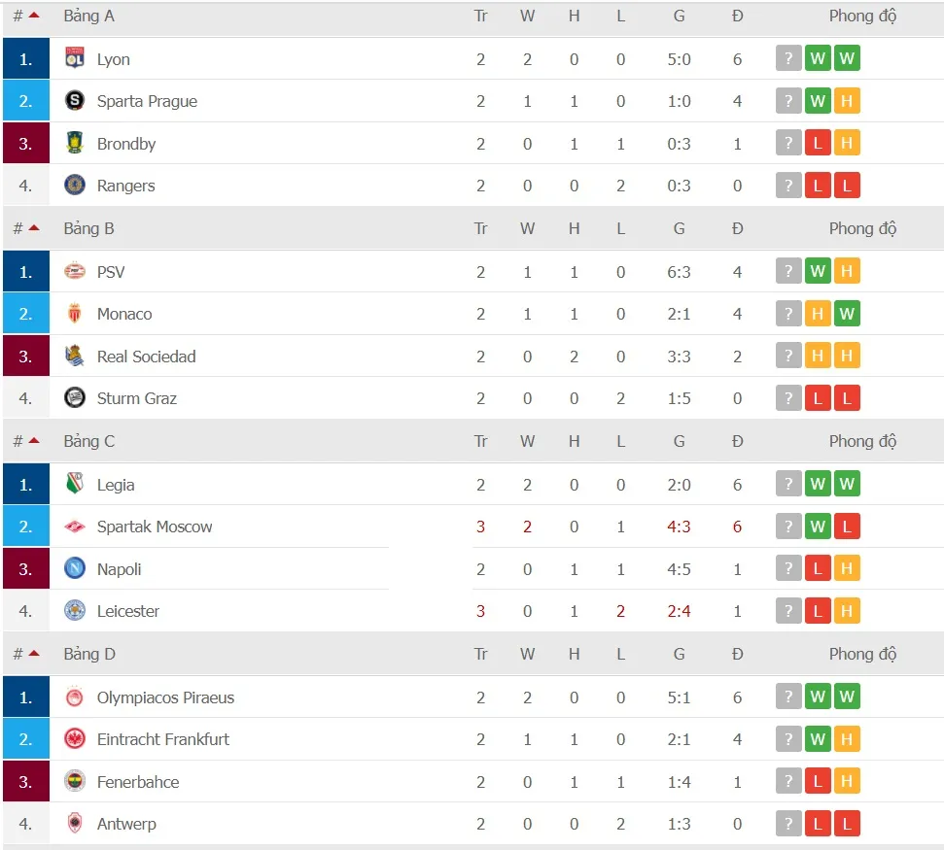
Task: Open the Leicester team link
Action: (x=130, y=611)
